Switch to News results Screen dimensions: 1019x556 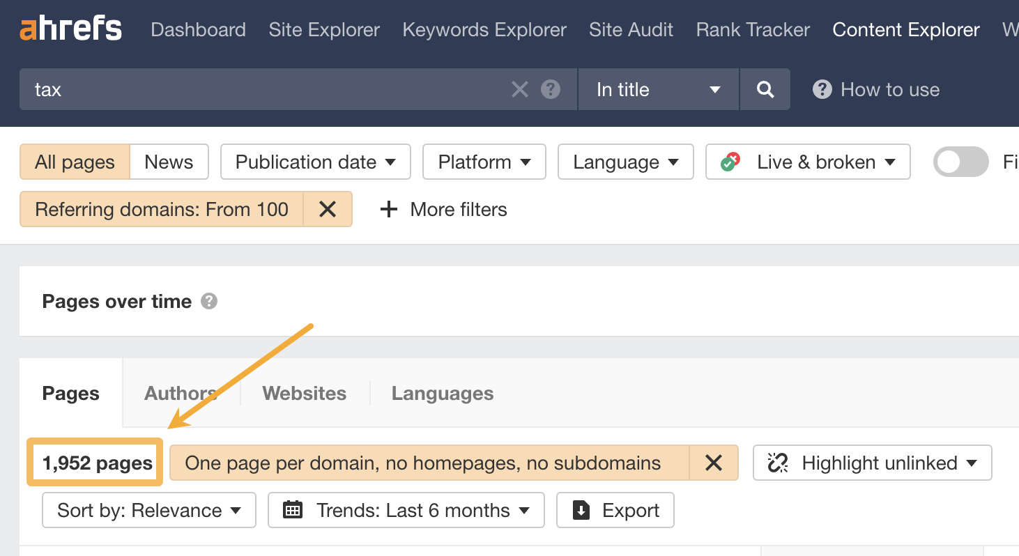click(169, 162)
